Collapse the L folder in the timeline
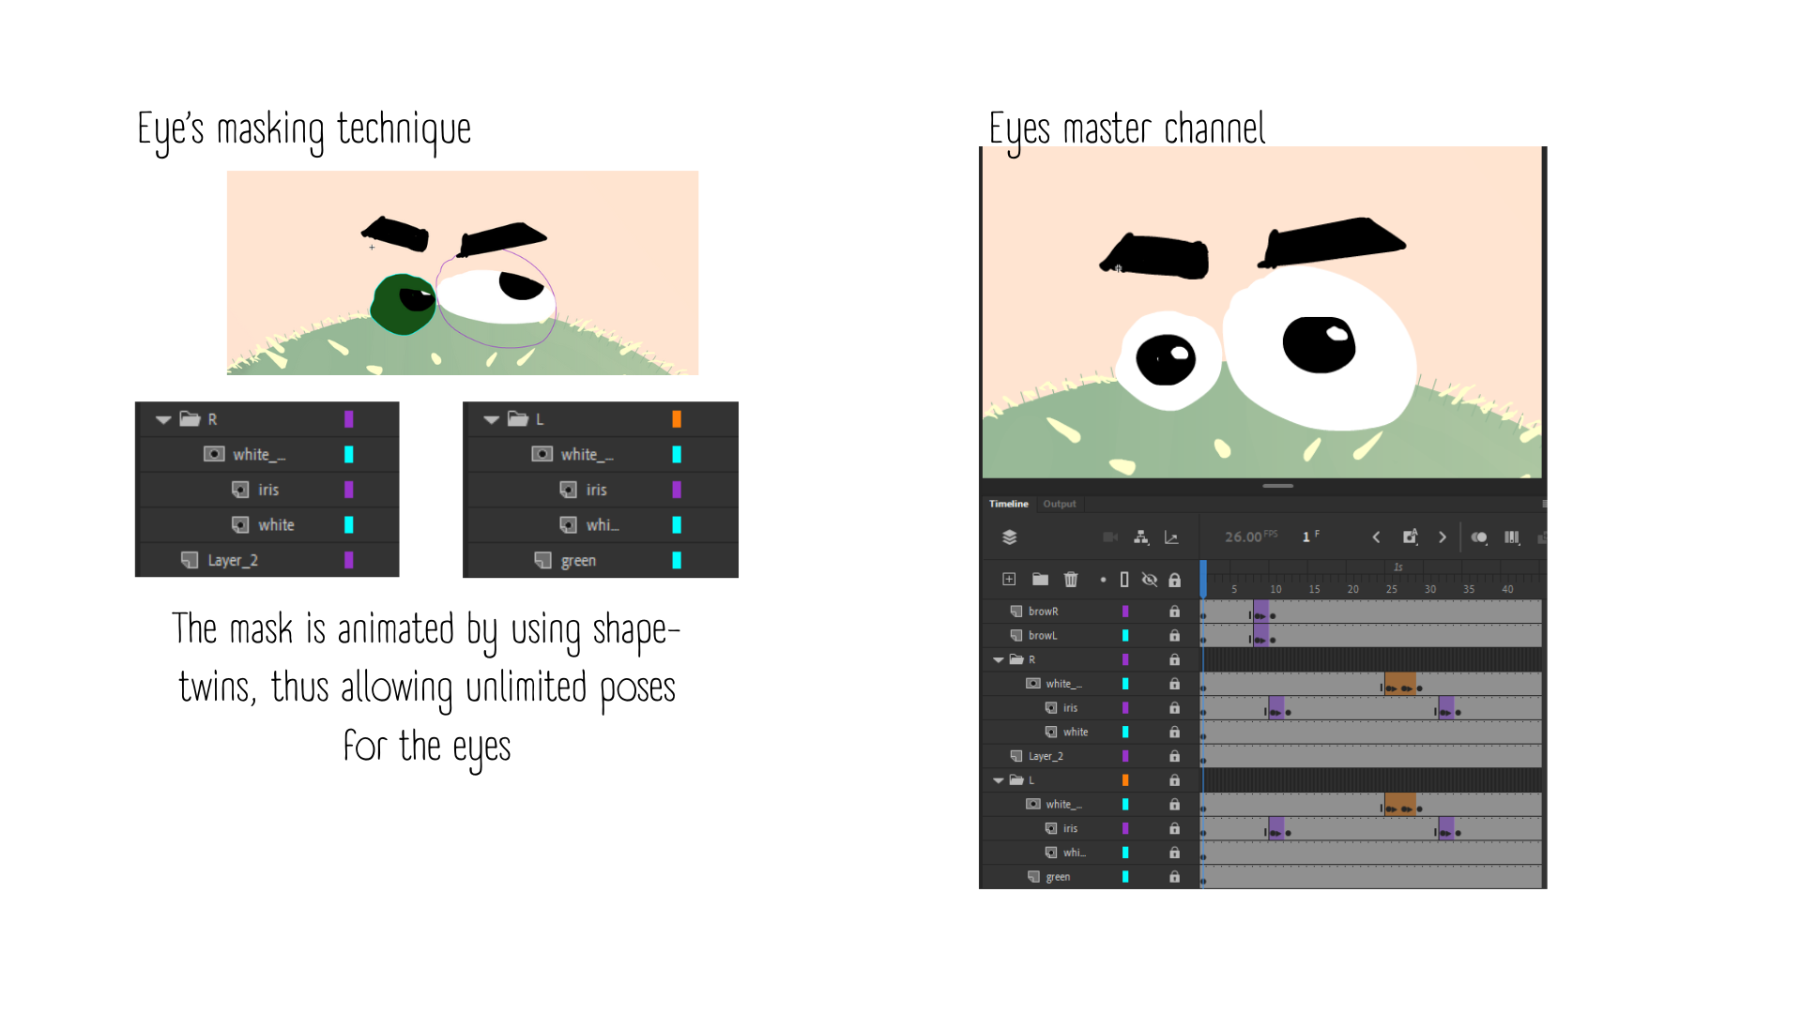This screenshot has width=1802, height=1013. (x=999, y=780)
